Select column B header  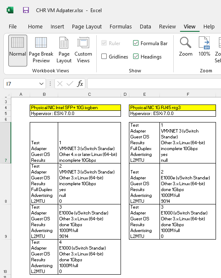[44, 94]
